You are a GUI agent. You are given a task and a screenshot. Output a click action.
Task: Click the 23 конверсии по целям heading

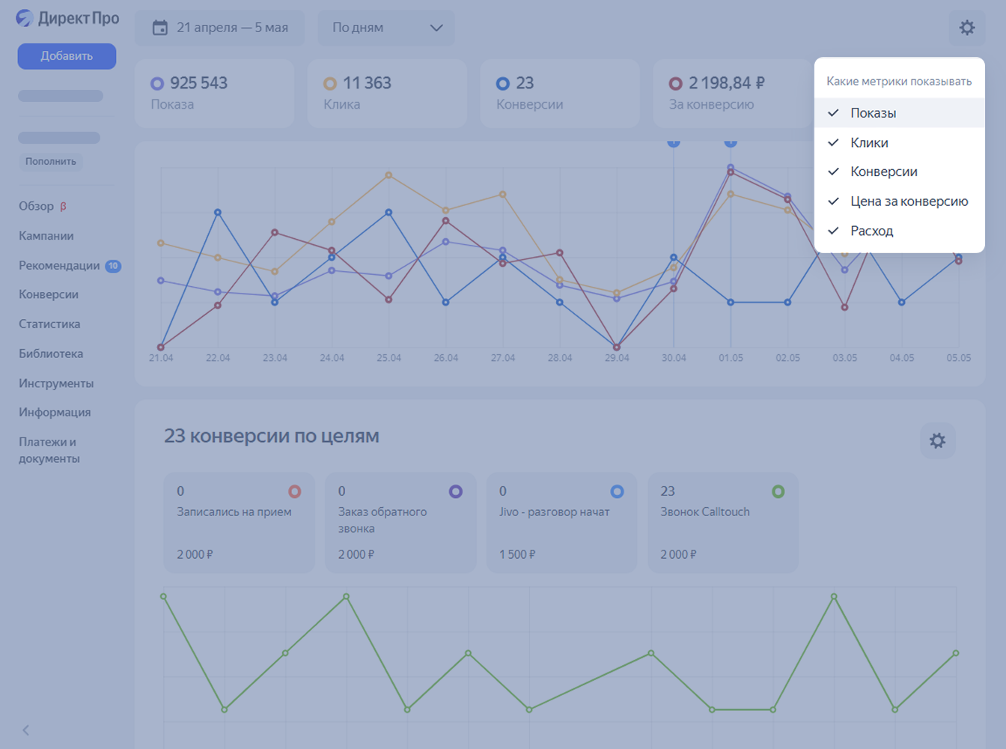(272, 436)
